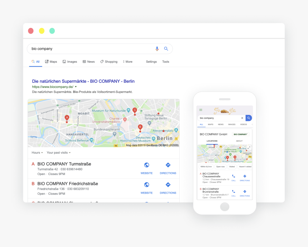The height and width of the screenshot is (247, 308).
Task: Click Directions icon for Chausseestraße listing
Action: pos(245,176)
